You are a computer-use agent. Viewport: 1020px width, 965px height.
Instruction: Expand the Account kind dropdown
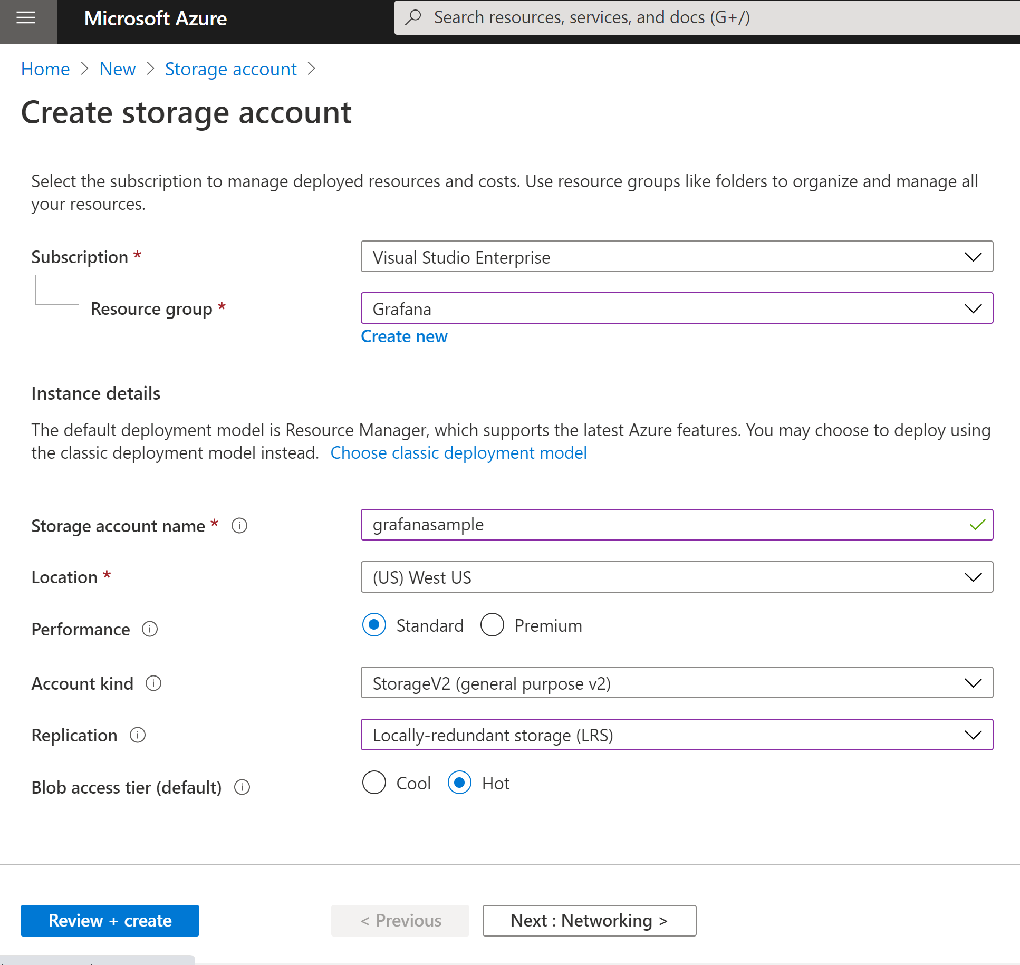tap(677, 683)
